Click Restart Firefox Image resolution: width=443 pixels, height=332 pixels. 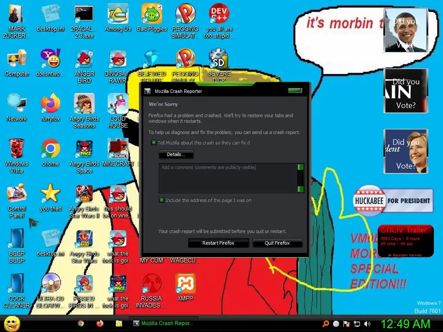coord(218,243)
